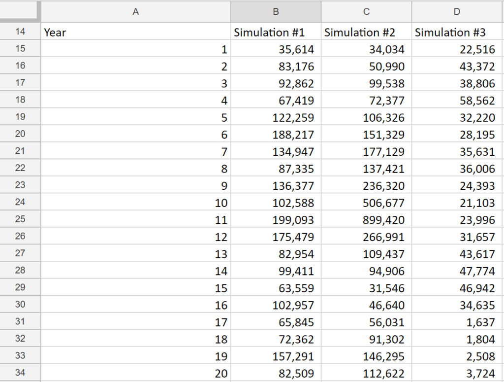The width and height of the screenshot is (504, 382).
Task: Select the cell containing 506,677
Action: click(366, 202)
